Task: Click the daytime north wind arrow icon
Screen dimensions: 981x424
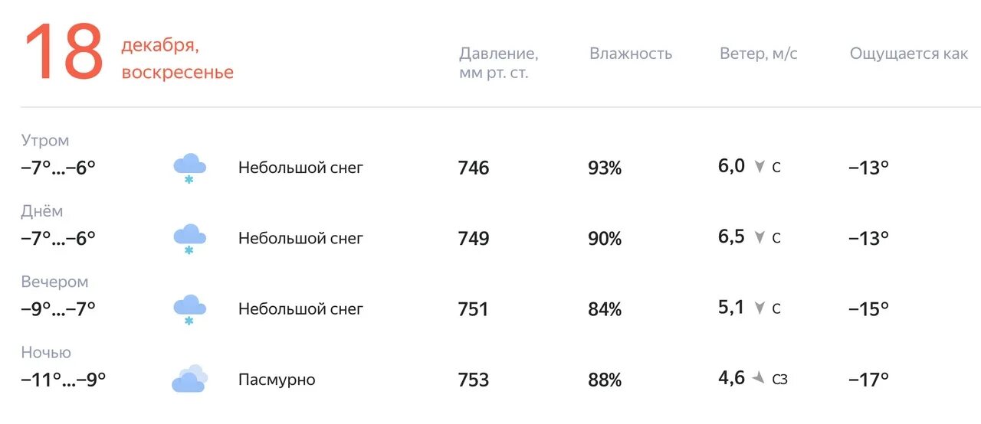Action: coord(760,237)
